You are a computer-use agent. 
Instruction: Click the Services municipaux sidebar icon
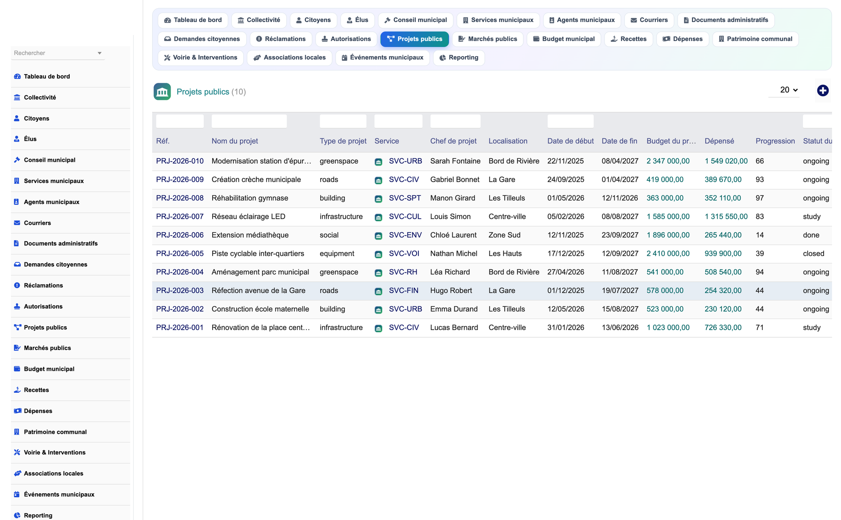click(x=17, y=181)
